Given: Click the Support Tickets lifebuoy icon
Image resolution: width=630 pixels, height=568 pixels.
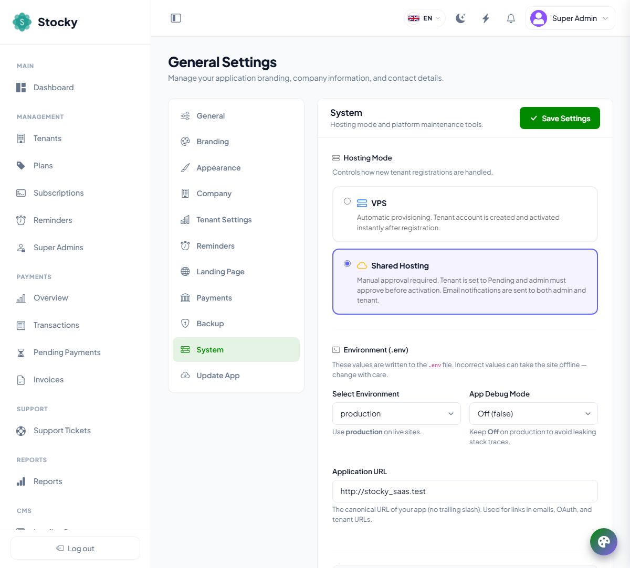Looking at the screenshot, I should click(x=21, y=431).
